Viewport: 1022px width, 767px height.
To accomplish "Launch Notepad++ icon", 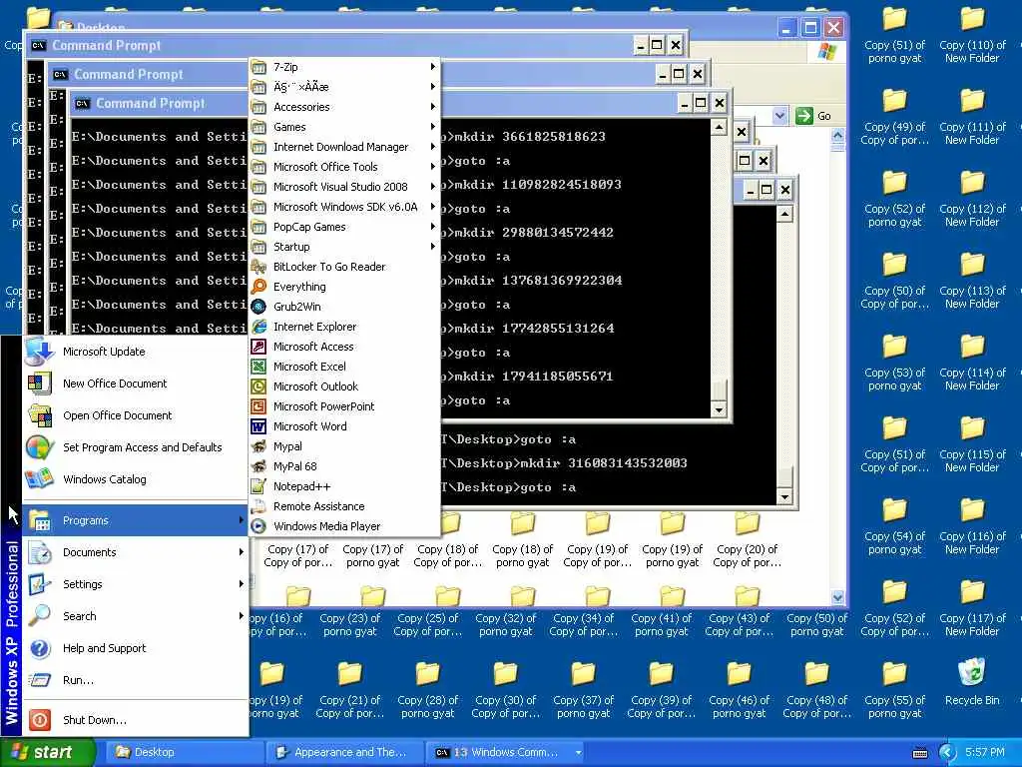I will pyautogui.click(x=258, y=486).
